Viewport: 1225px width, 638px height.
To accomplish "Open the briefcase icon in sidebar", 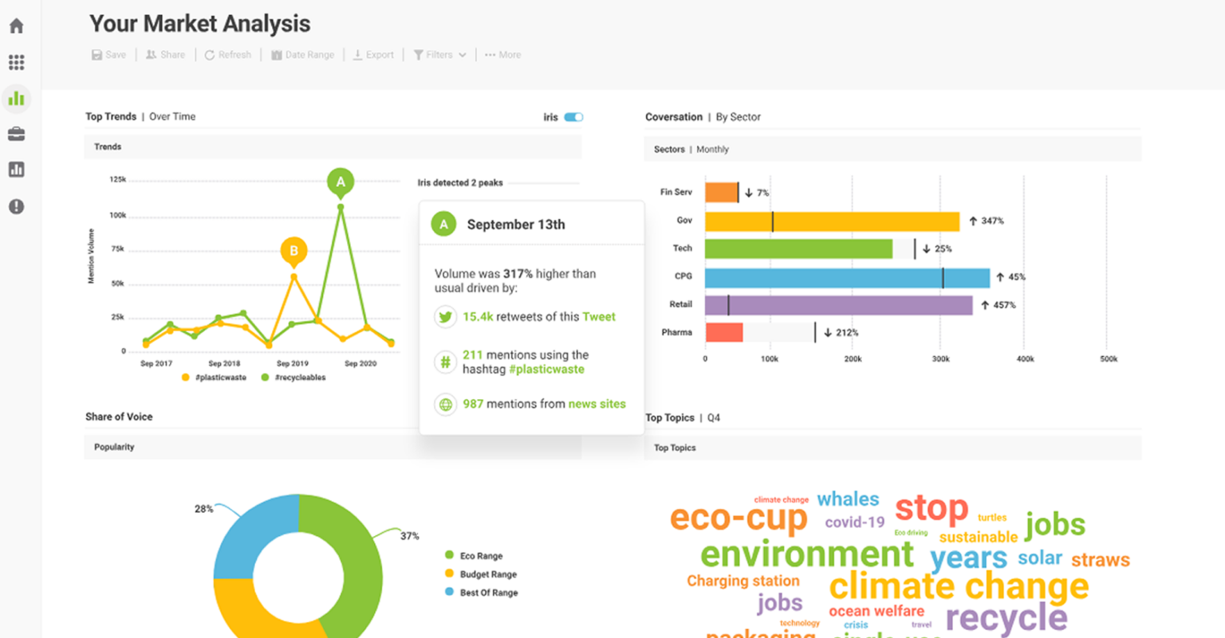I will 16,134.
